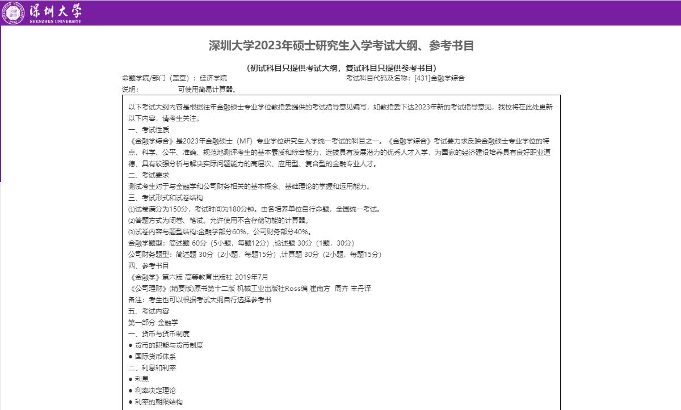Click heading 第一部分 金融学
Image resolution: width=681 pixels, height=410 pixels.
pos(153,323)
